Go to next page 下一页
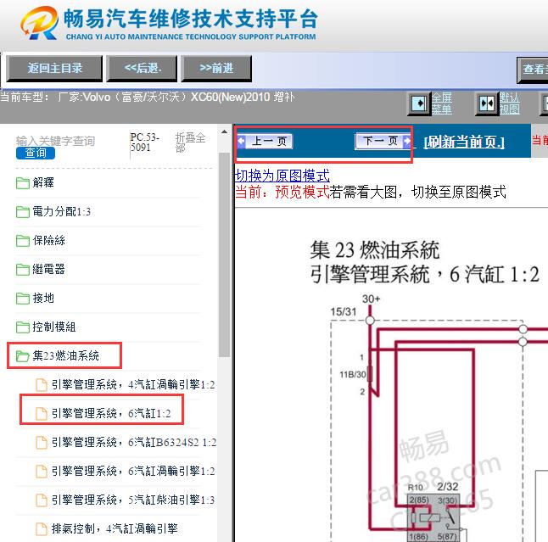Viewport: 548px width, 542px height. click(383, 141)
